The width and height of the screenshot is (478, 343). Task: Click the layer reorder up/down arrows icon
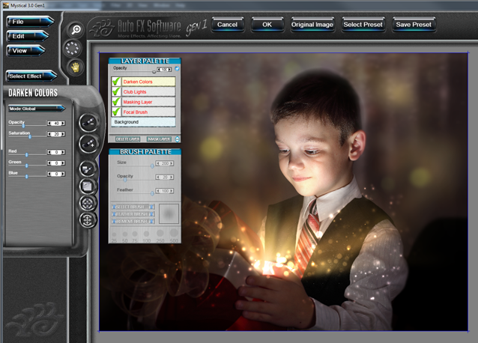point(178,139)
